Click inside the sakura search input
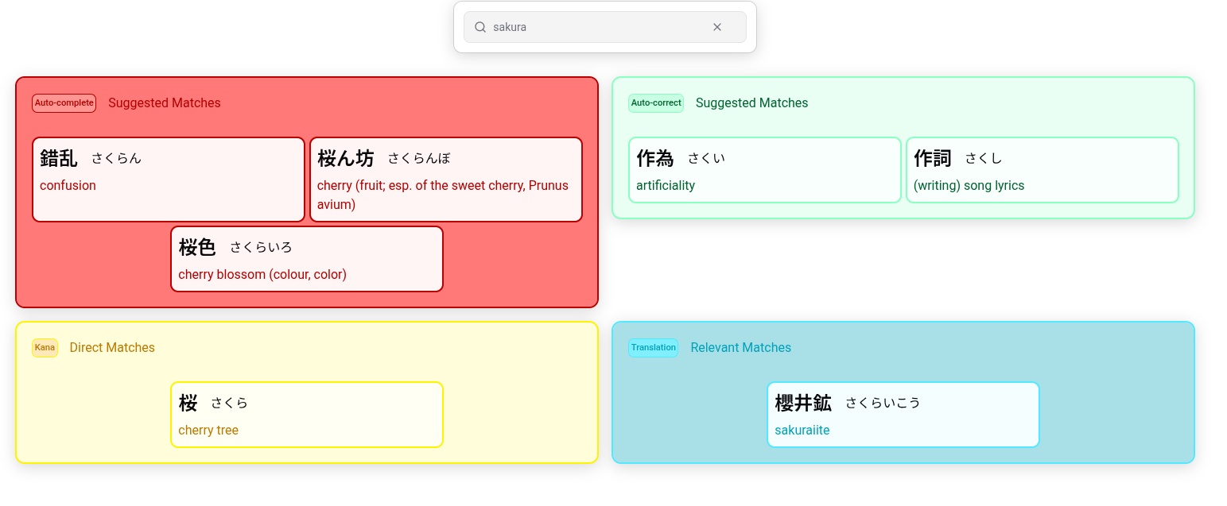1227x506 pixels. [596, 26]
